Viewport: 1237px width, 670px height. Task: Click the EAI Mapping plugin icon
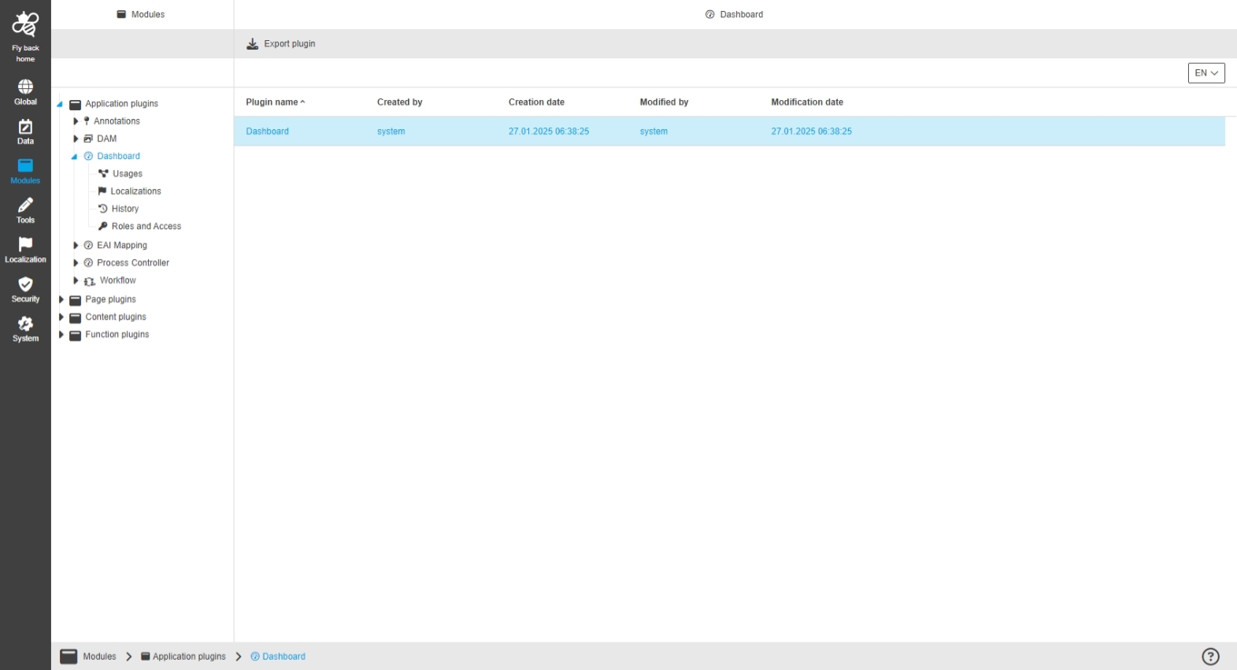(88, 246)
